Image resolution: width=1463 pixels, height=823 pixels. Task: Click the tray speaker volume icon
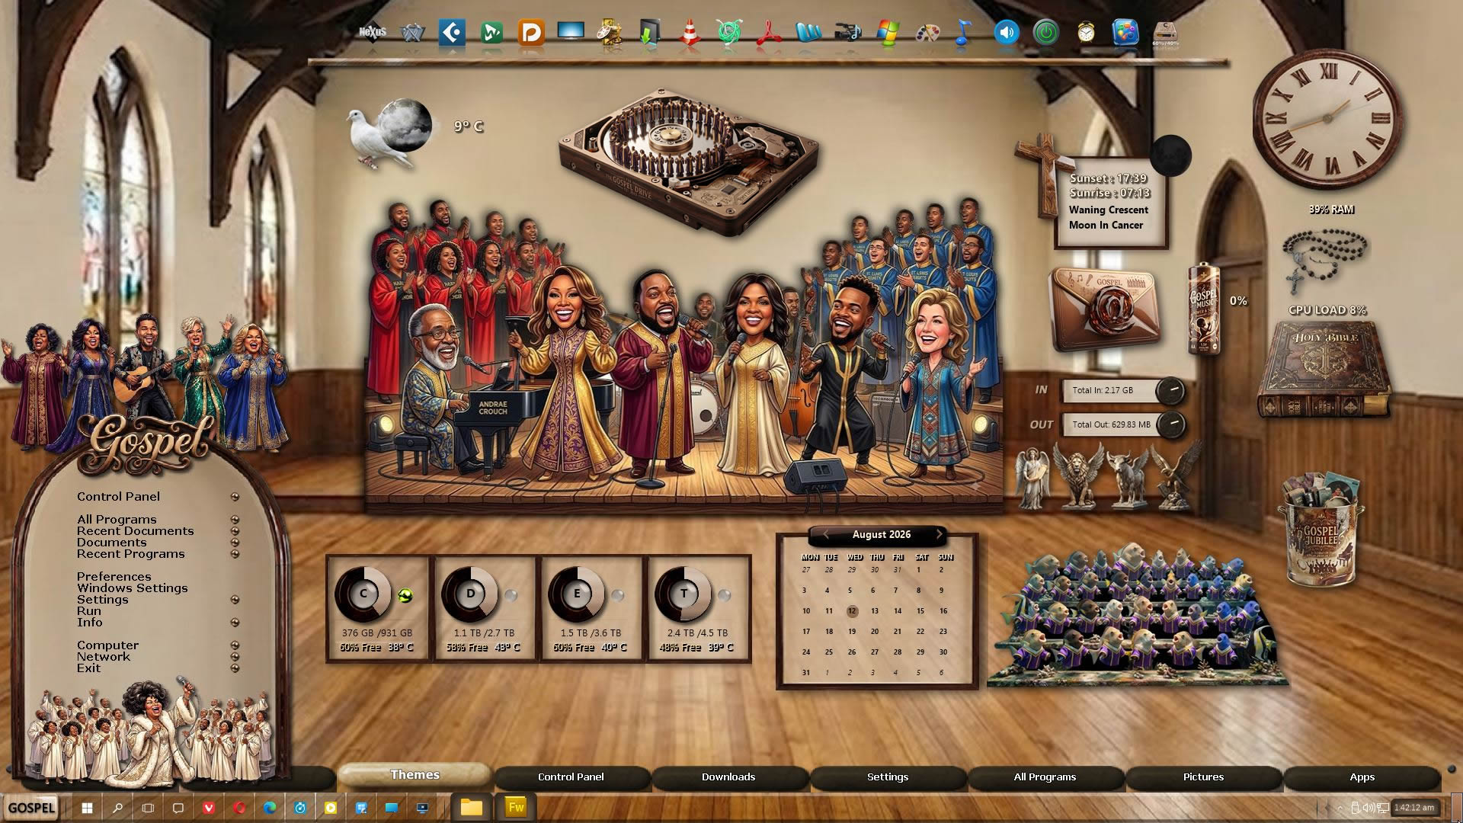(1369, 808)
